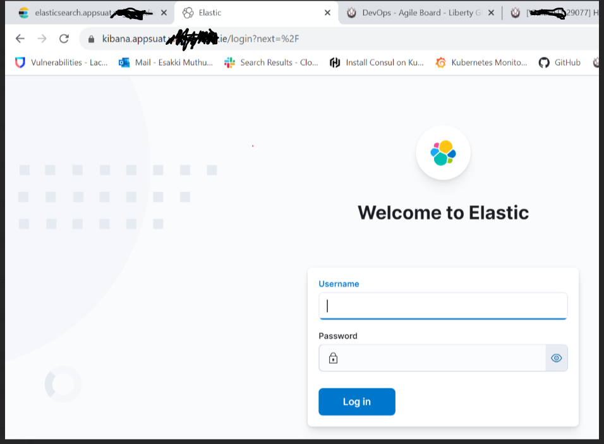Open the DevOps - Agile Board tab
The width and height of the screenshot is (604, 444).
click(x=421, y=13)
